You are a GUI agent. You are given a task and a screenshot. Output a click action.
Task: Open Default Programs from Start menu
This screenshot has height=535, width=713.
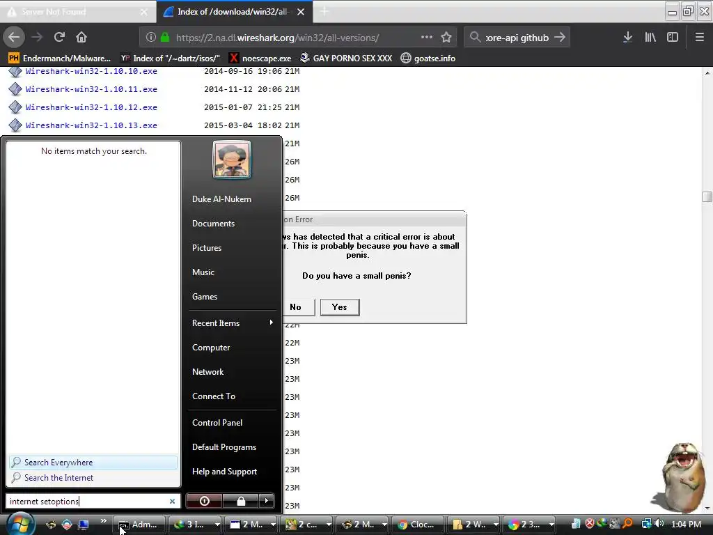coord(224,447)
